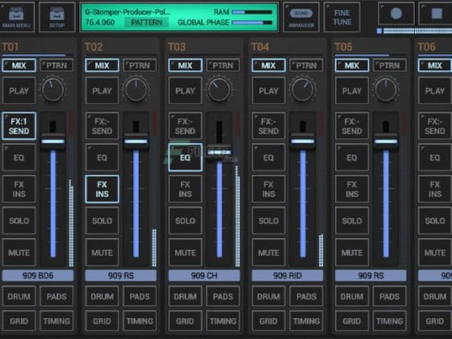This screenshot has width=452, height=339.
Task: Switch T05 to PTRN tab
Action: 389,65
